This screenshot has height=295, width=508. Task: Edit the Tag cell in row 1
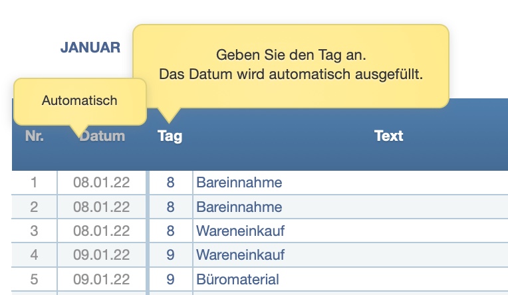click(x=170, y=183)
